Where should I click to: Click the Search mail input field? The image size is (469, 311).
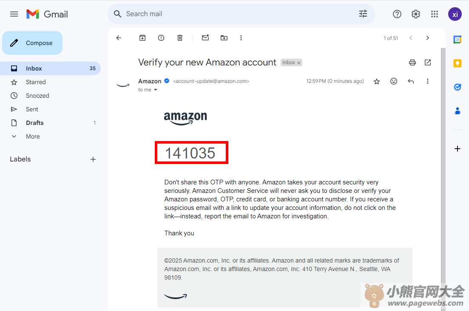[x=239, y=14]
